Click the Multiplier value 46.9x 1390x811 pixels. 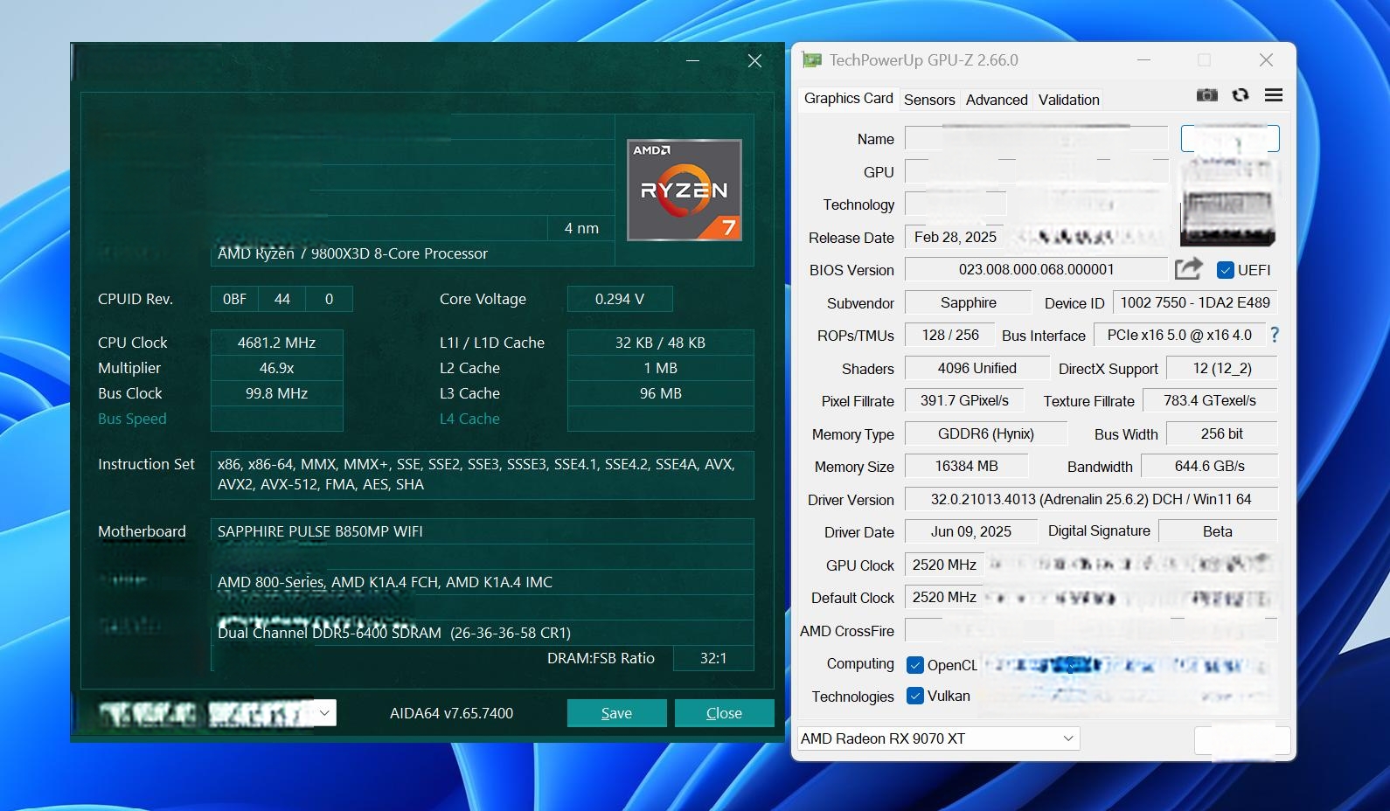pyautogui.click(x=277, y=368)
